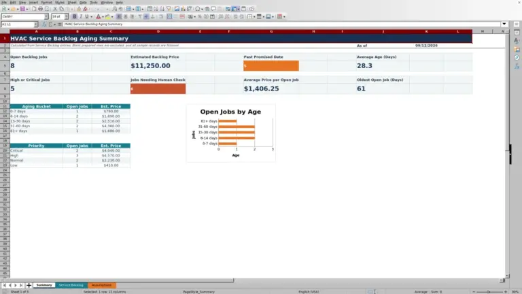Screen dimensions: 522x294
Task: Open the Name Box dropdown
Action: pos(35,24)
